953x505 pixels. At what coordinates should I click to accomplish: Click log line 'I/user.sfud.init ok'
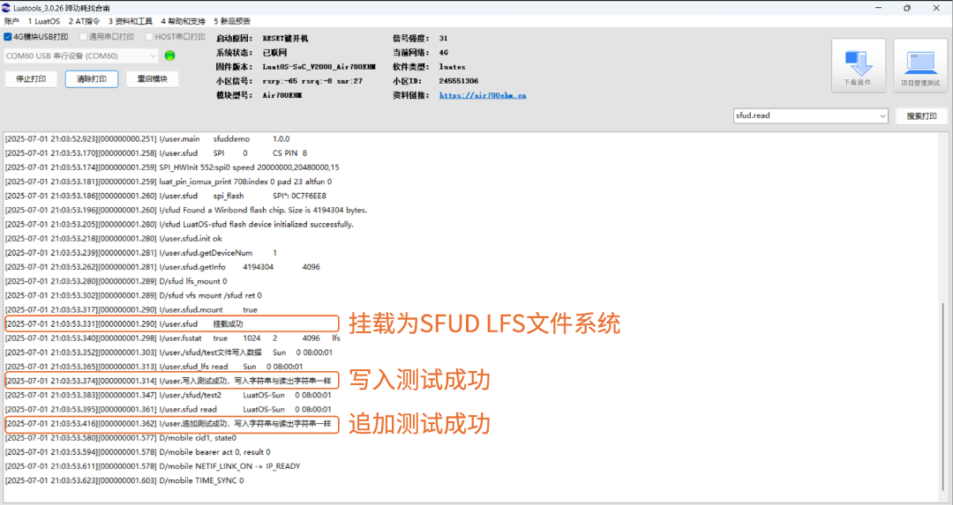coord(114,239)
